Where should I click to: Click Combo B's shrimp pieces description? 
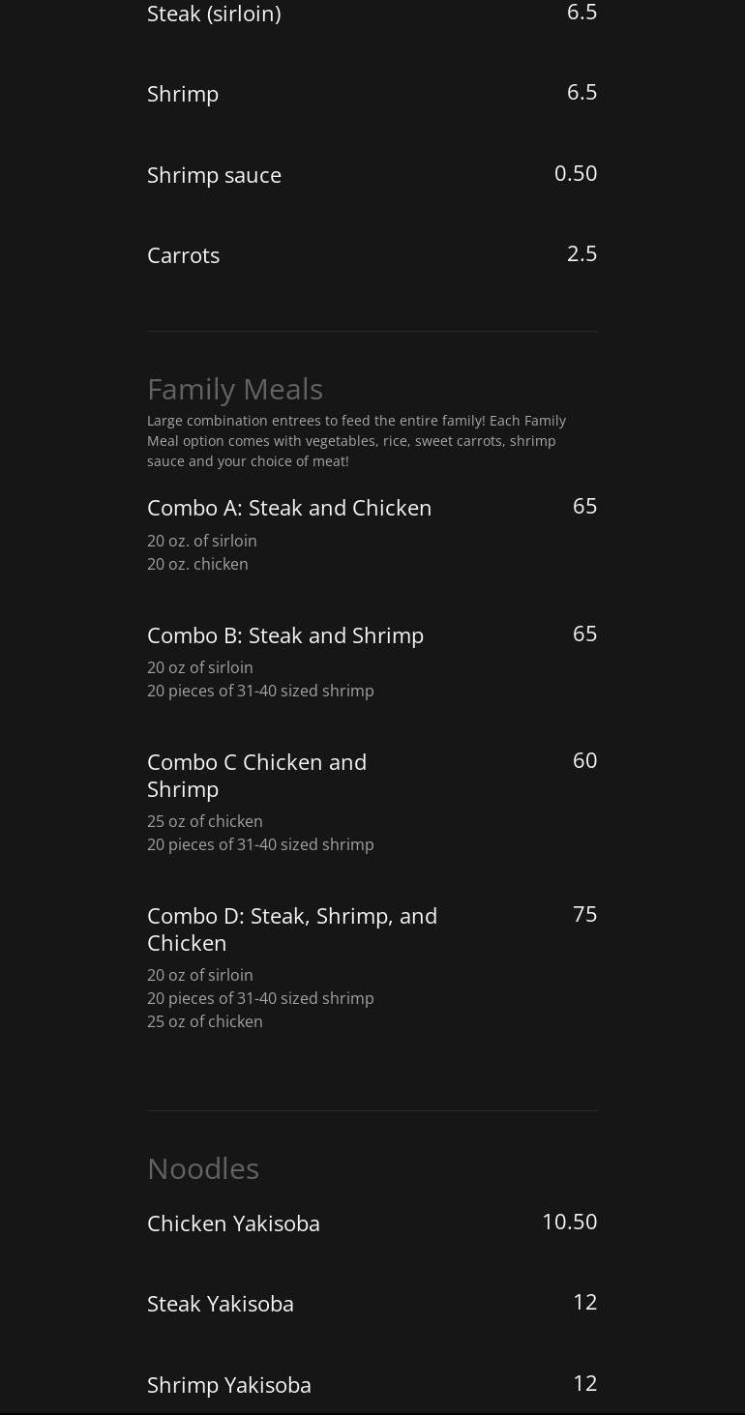(260, 691)
